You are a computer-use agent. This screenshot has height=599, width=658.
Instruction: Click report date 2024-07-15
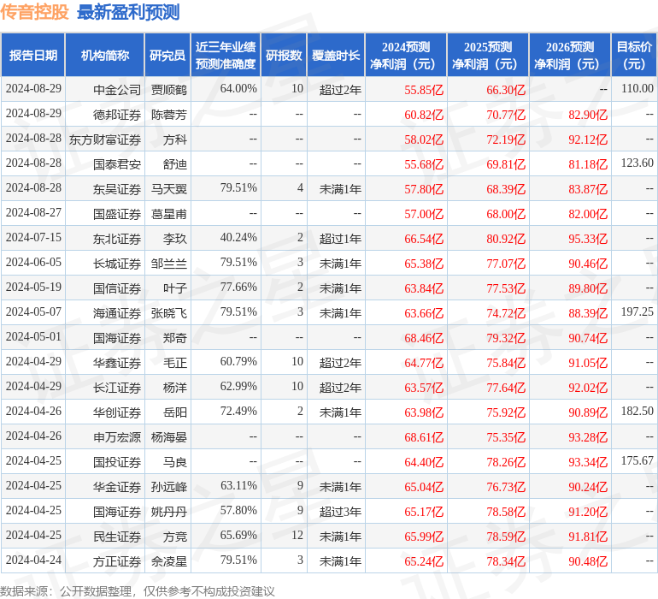33,238
